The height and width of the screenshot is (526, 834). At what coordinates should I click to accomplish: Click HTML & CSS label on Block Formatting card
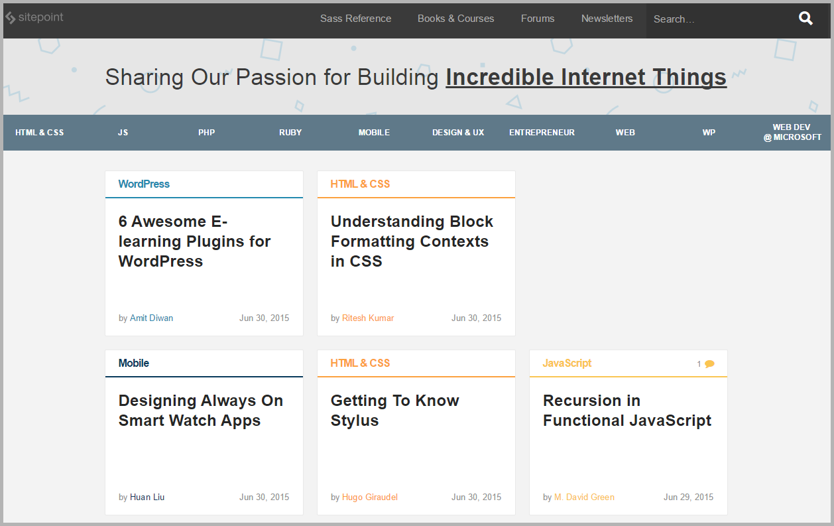click(x=360, y=184)
